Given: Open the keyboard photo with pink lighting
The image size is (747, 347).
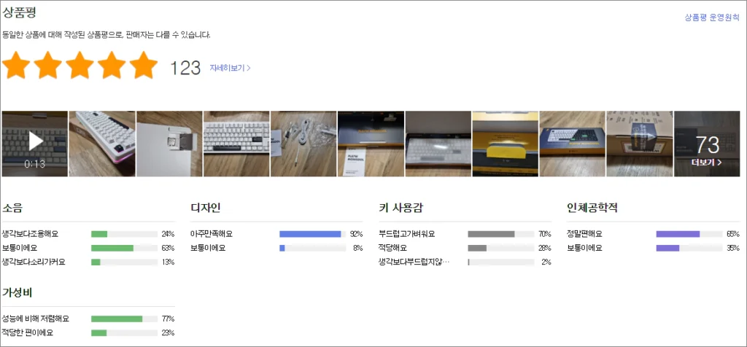Looking at the screenshot, I should coord(102,144).
